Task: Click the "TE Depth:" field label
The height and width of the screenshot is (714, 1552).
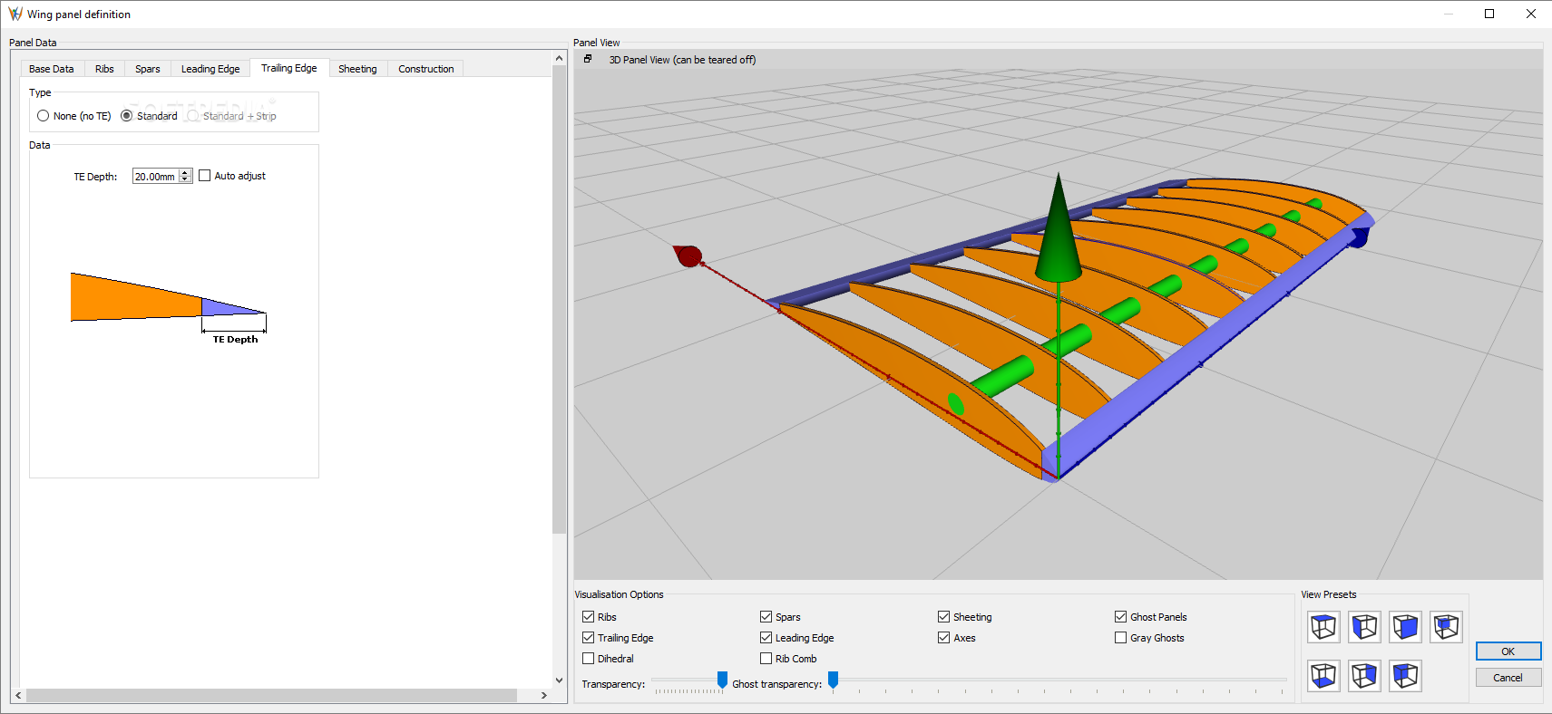Action: point(95,177)
